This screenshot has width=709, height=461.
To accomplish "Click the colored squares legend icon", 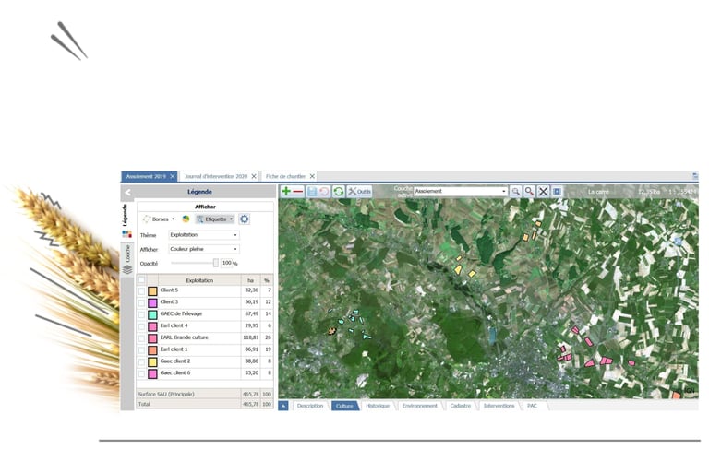I will (127, 234).
